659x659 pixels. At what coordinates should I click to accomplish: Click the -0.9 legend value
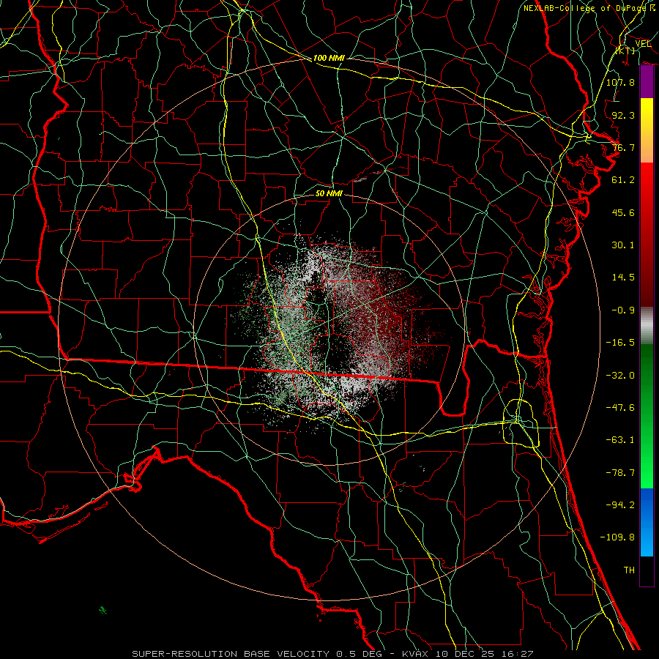click(x=623, y=310)
